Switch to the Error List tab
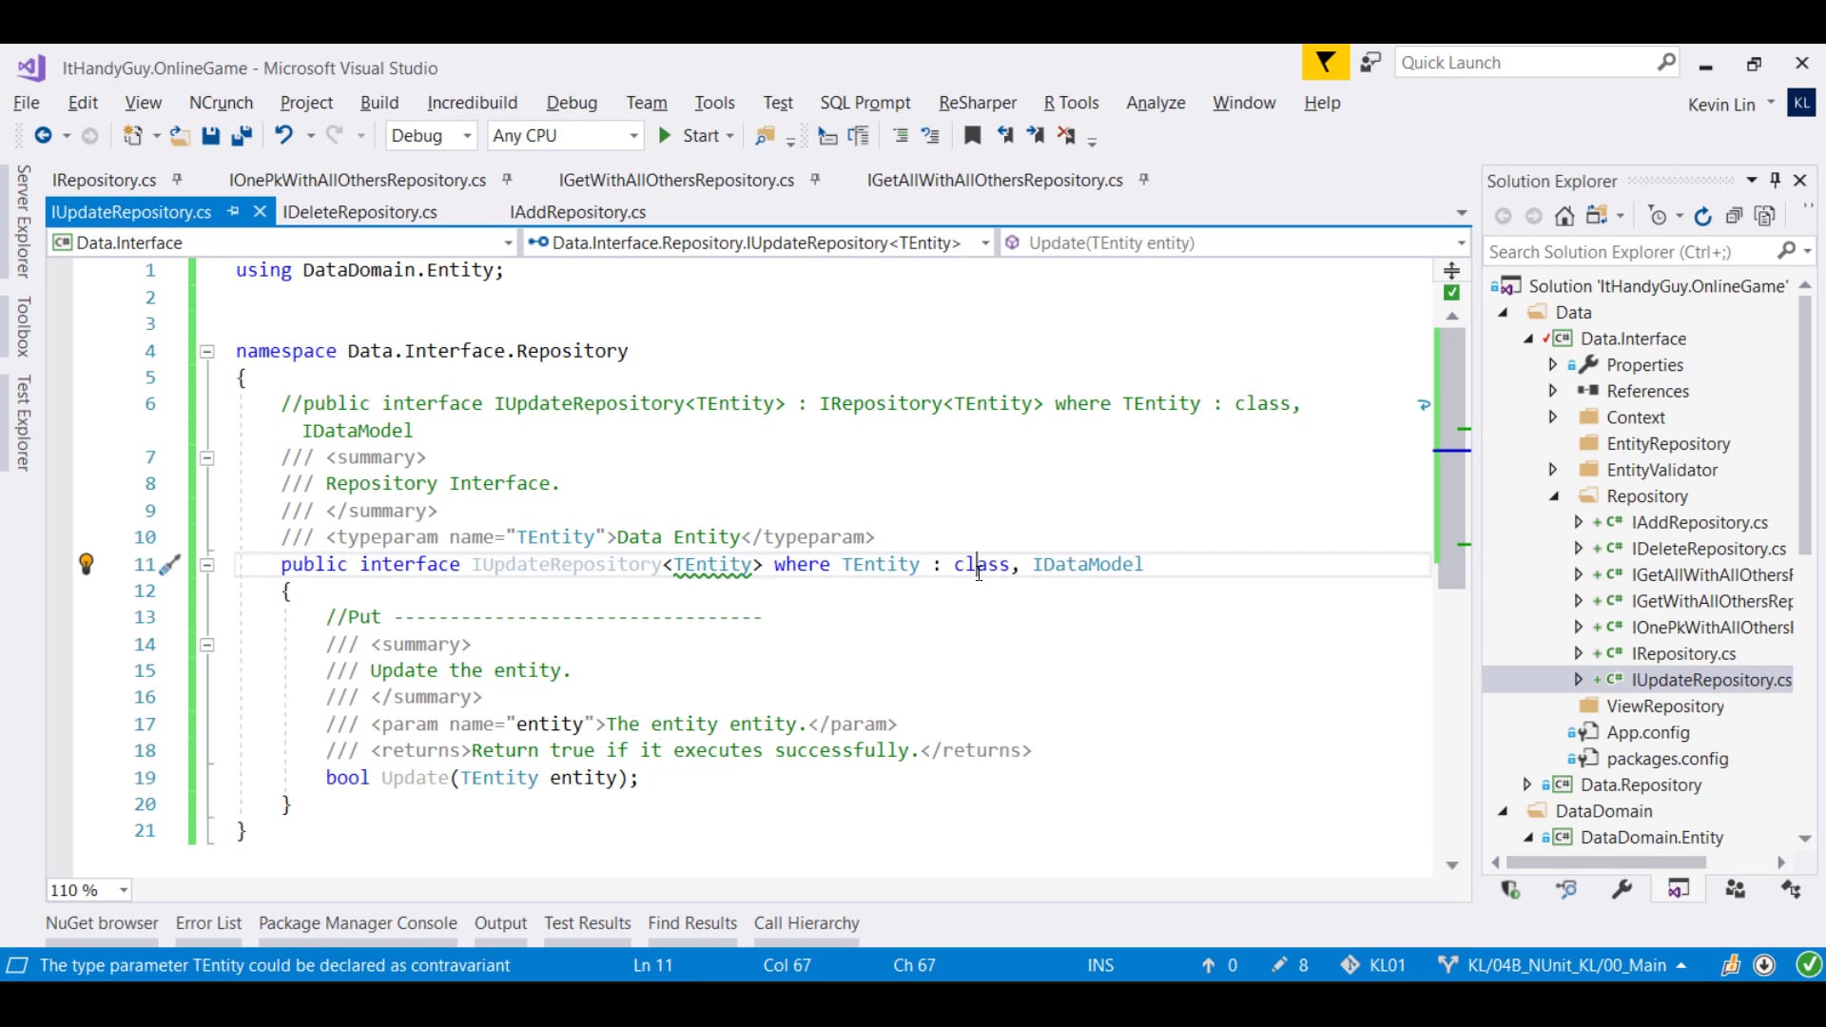Image resolution: width=1826 pixels, height=1027 pixels. point(208,923)
